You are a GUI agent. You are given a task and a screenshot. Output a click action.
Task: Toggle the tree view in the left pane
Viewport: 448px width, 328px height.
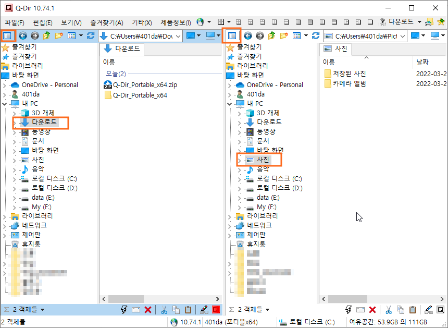point(7,36)
